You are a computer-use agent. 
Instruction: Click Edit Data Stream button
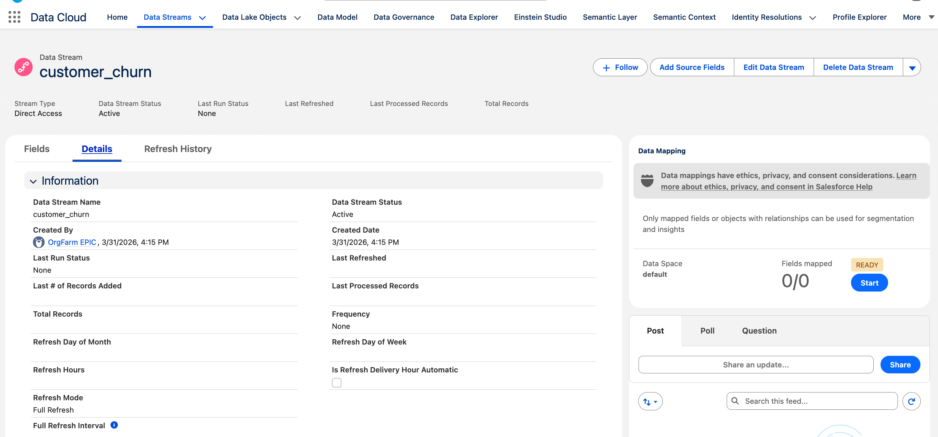click(774, 67)
